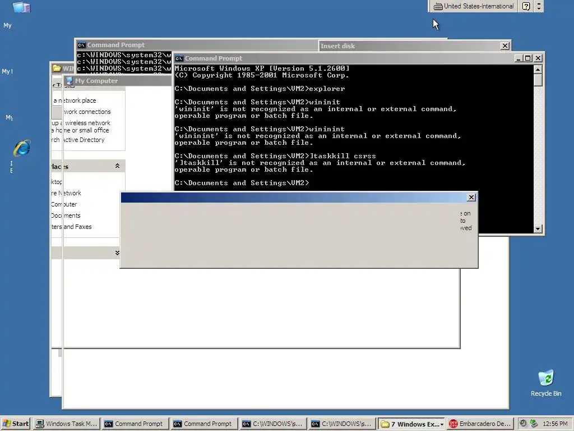
Task: Open the Network link under Other Places
Action: 66,193
